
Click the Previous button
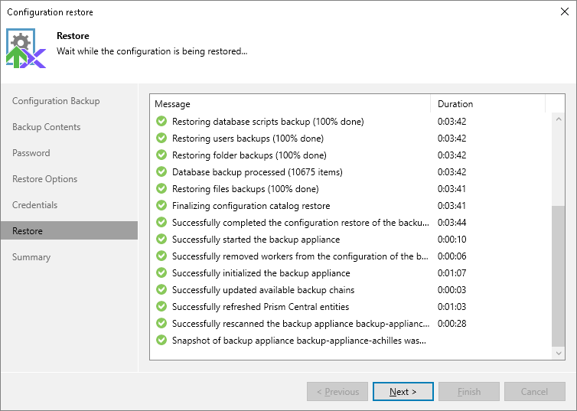pos(337,392)
